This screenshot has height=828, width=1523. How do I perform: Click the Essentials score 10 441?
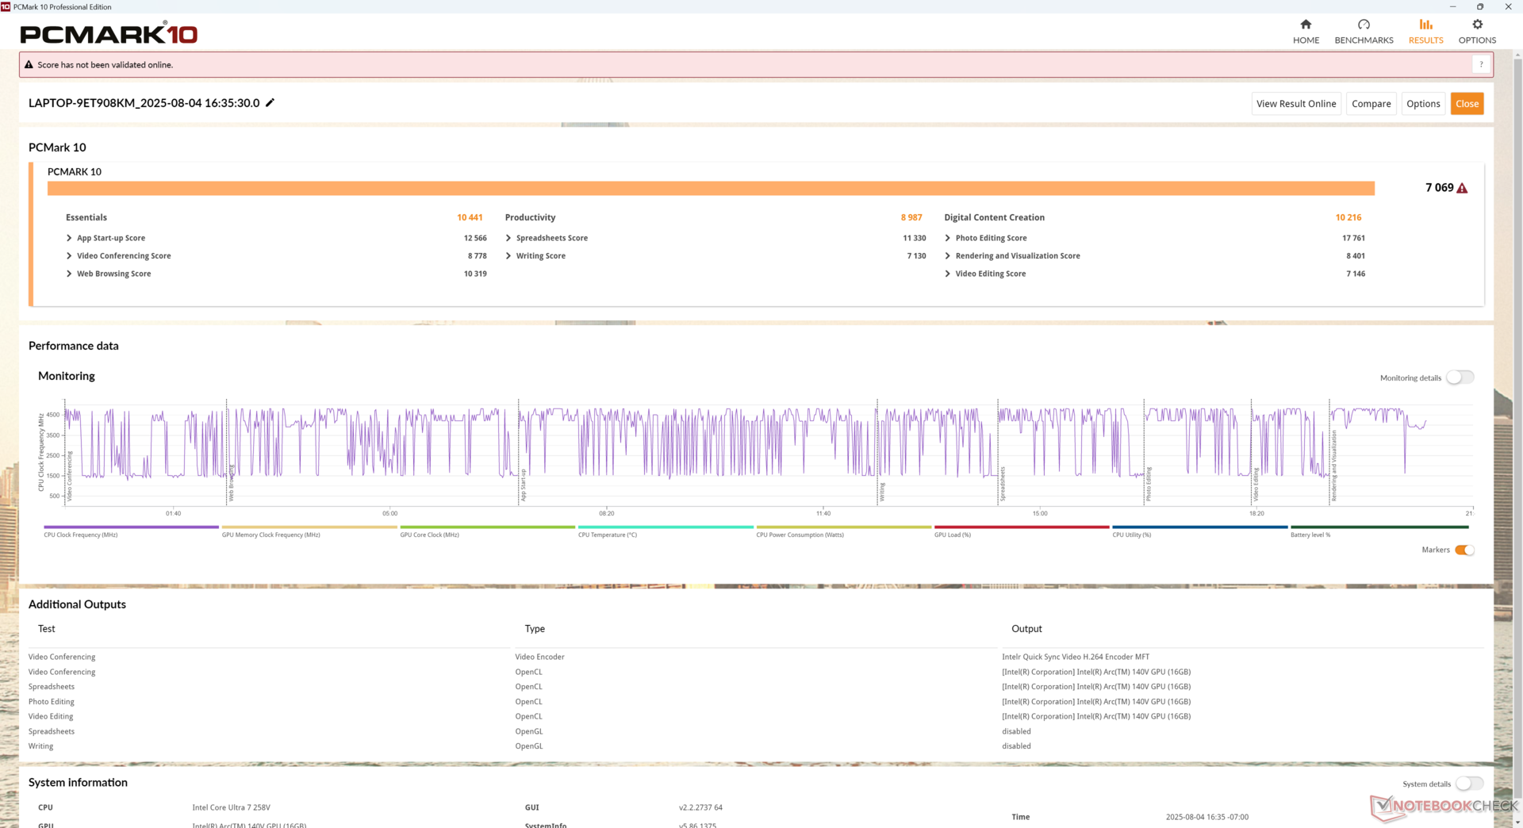(470, 217)
